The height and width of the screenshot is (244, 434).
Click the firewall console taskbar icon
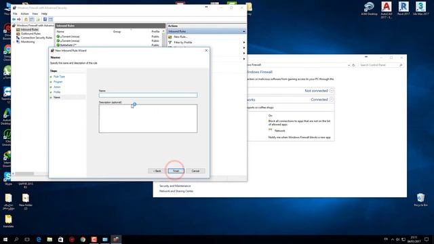(x=116, y=239)
